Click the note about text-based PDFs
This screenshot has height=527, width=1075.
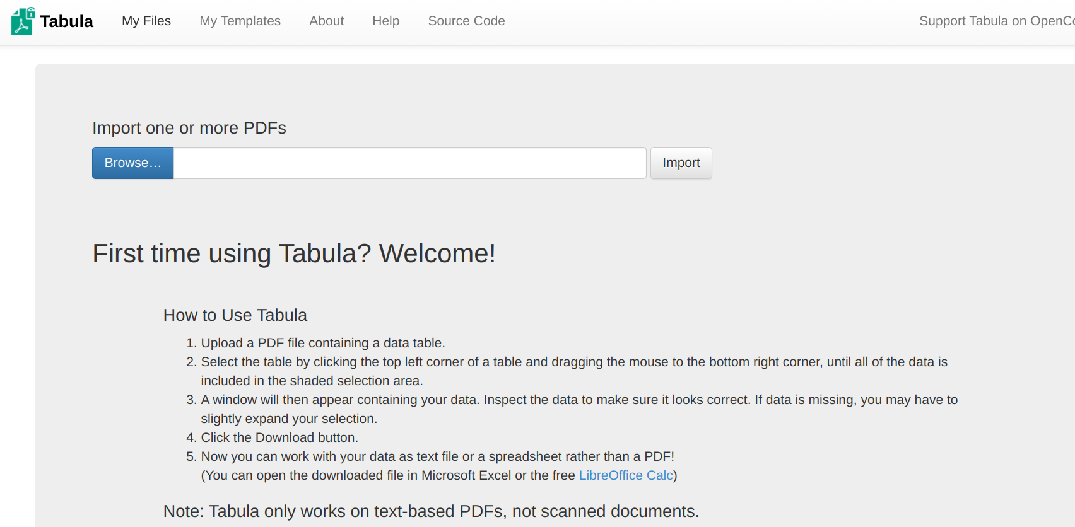click(x=431, y=511)
